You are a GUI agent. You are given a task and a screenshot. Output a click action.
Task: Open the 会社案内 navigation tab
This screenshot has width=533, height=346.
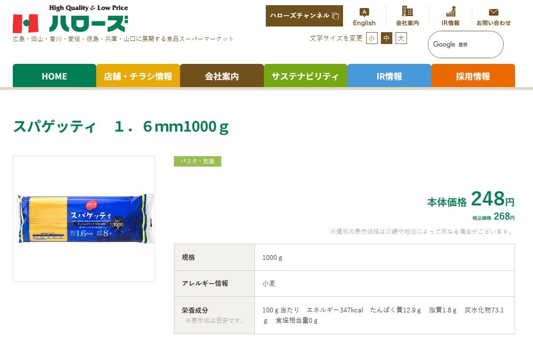(x=222, y=76)
